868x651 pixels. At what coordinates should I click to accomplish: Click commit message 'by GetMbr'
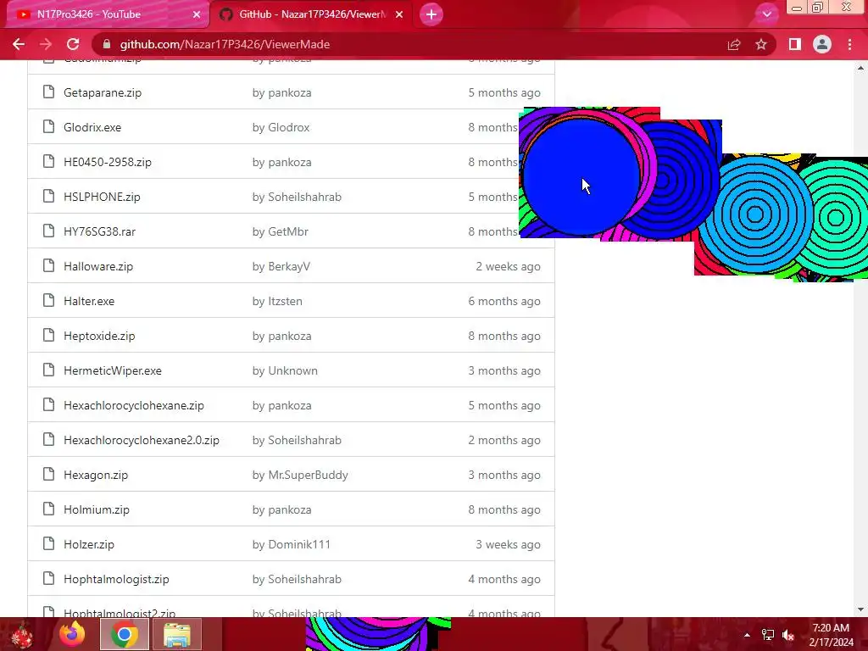click(280, 231)
